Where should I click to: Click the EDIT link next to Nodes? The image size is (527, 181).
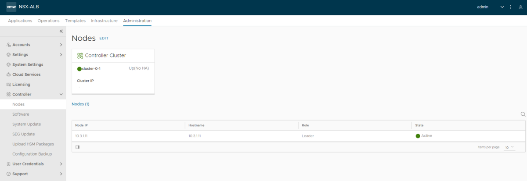coord(104,39)
